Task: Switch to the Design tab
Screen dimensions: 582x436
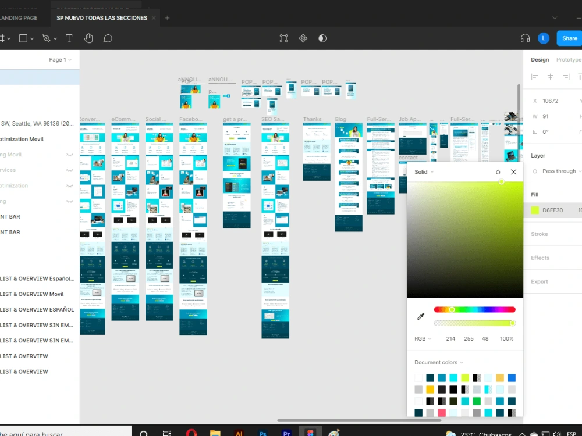Action: click(540, 60)
